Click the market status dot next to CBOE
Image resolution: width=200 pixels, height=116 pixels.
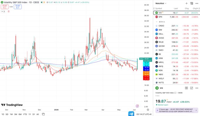pyautogui.click(x=41, y=2)
